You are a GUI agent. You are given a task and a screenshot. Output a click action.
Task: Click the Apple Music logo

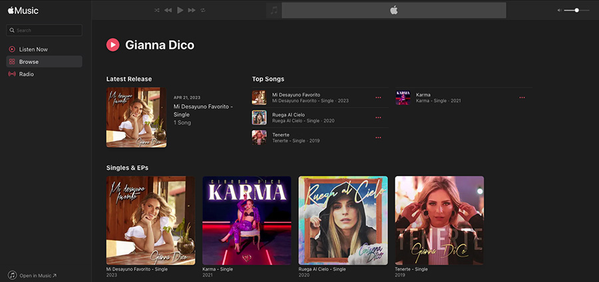(23, 10)
